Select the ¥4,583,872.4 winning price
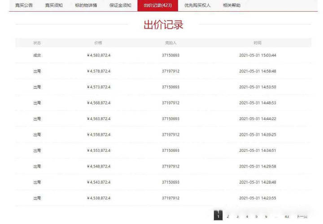Screen dimensions: 323x224 point(99,56)
